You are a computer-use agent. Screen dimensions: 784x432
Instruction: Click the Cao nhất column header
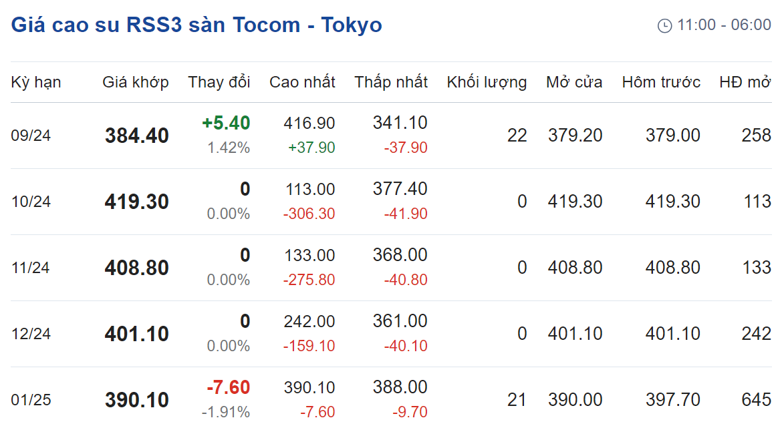[x=302, y=82]
